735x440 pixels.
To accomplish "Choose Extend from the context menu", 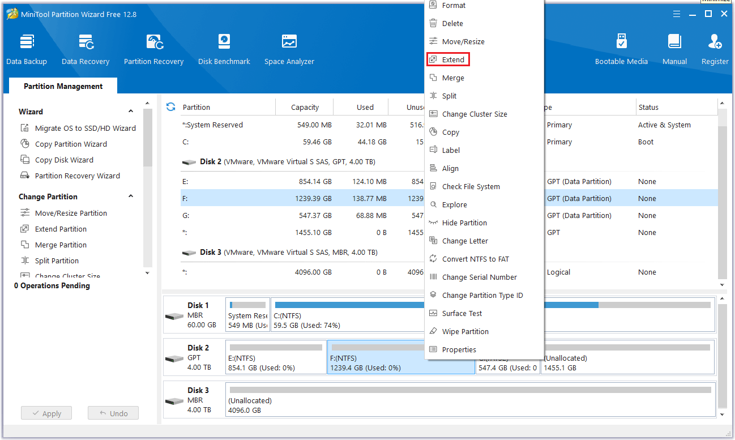I will click(453, 59).
